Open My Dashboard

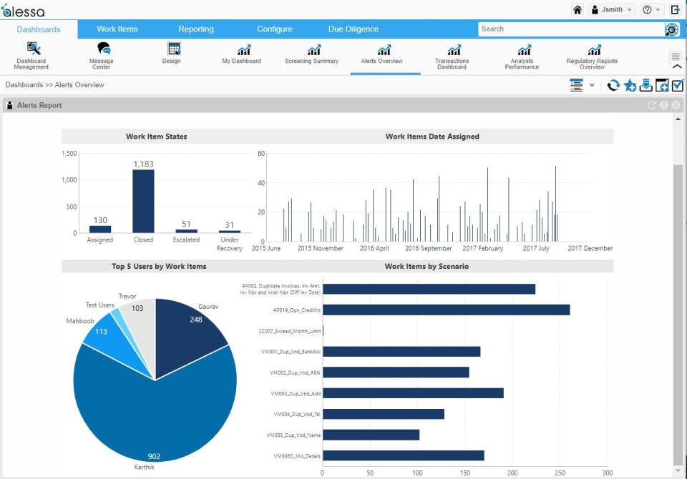[x=241, y=54]
